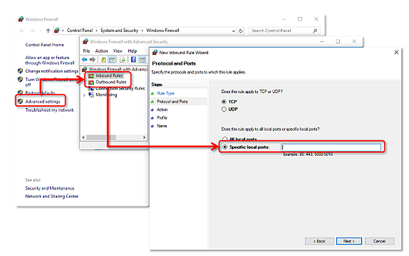Click the Outbound Rules icon in tree

pyautogui.click(x=91, y=82)
